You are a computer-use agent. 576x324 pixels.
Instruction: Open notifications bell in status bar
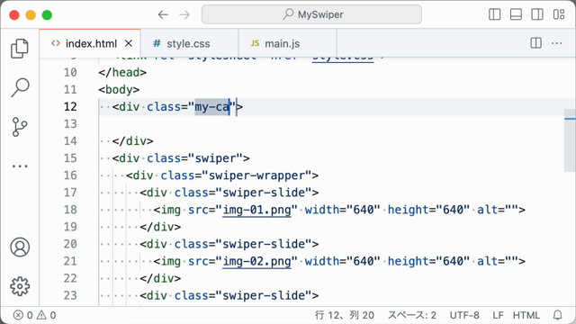click(558, 315)
